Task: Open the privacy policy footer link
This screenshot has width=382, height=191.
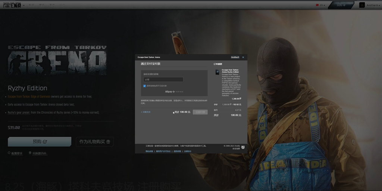Action: 149,151
